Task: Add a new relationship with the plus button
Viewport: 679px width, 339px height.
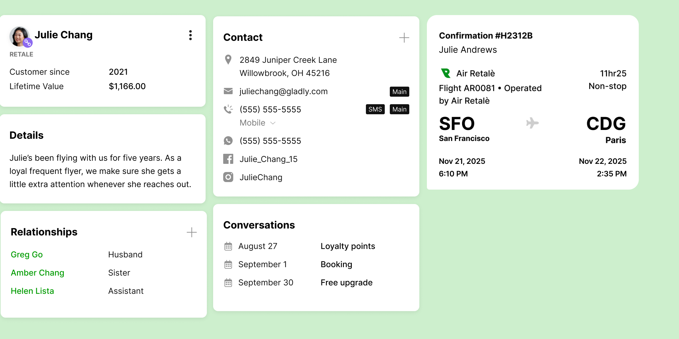Action: click(x=192, y=232)
